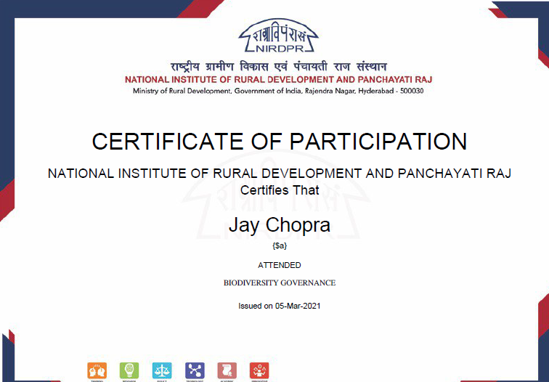Click the black 'NATIONAL INSTITUTE OF RURAL DEVELOPMENT AND PANCHAYATI RAJ' line
Image resolution: width=549 pixels, height=382 pixels.
point(280,174)
